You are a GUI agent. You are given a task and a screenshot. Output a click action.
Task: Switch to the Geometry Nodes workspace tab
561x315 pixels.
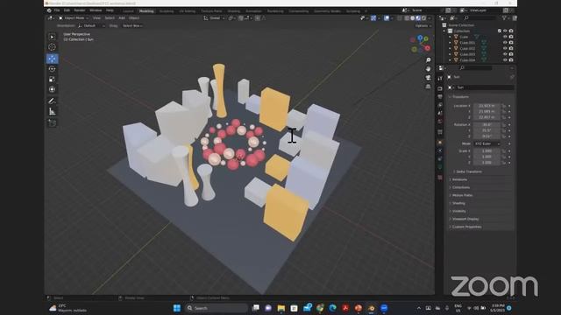pos(327,11)
